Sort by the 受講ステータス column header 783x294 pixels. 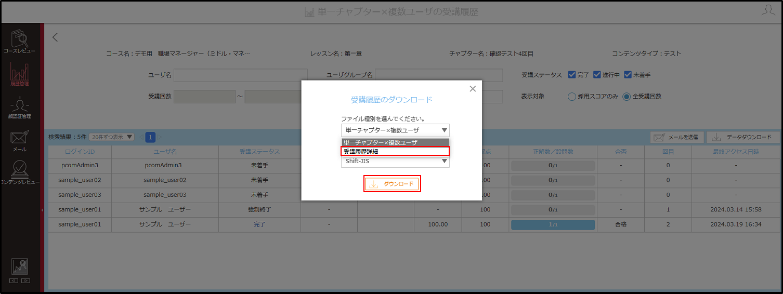[259, 152]
